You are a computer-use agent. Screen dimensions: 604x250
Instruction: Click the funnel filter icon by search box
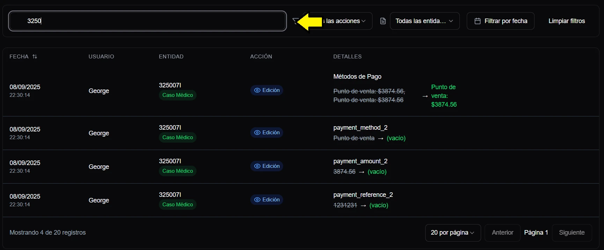(295, 21)
